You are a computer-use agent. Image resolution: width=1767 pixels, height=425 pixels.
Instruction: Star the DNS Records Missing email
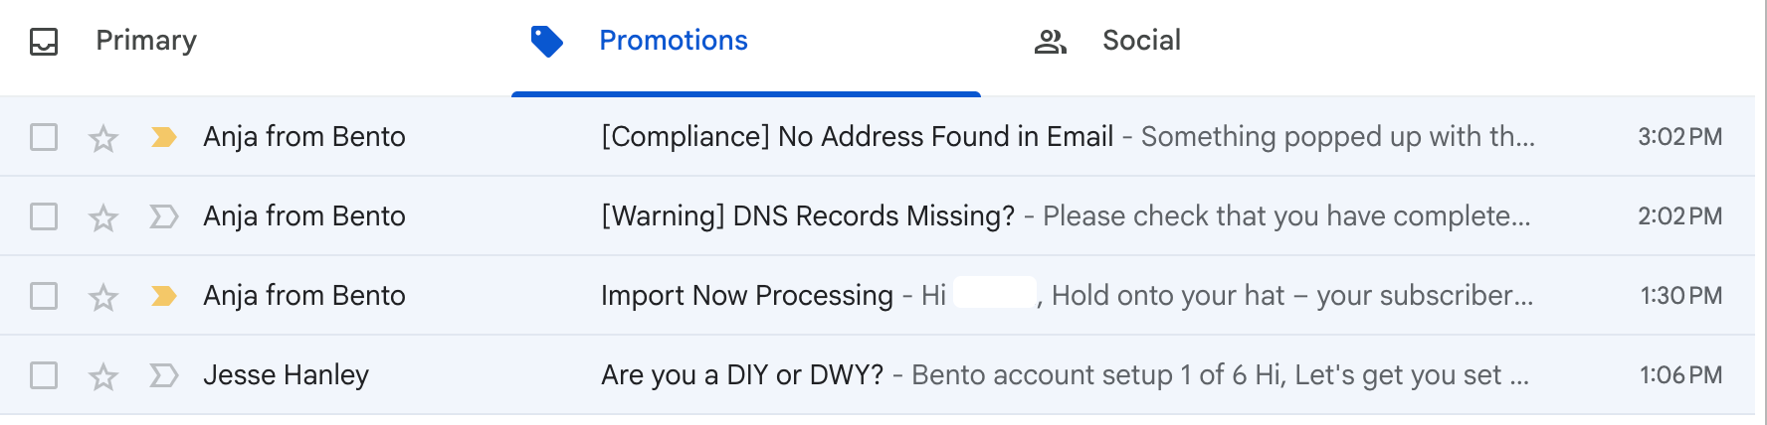click(103, 216)
